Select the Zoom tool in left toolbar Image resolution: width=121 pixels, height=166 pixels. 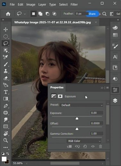(5, 140)
